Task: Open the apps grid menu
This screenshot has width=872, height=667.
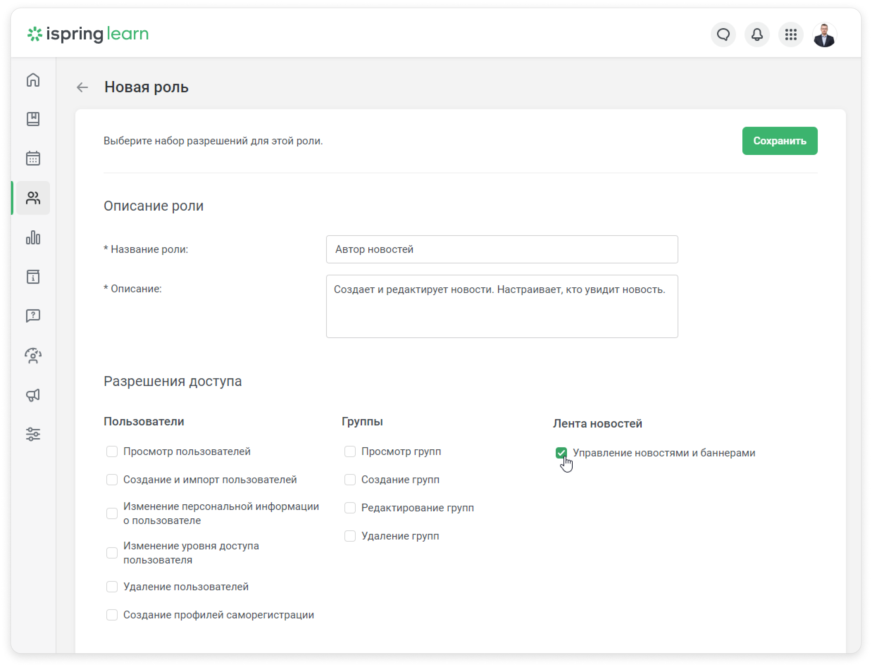Action: (x=791, y=35)
